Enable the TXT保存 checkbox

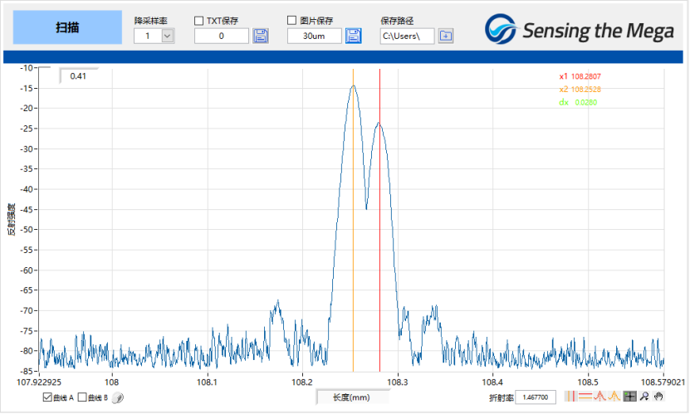tap(199, 21)
